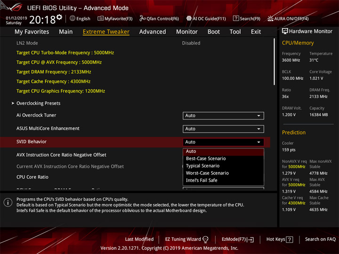Viewport: 339px width, 254px height.
Task: Click Last Modified in footer
Action: [139, 239]
